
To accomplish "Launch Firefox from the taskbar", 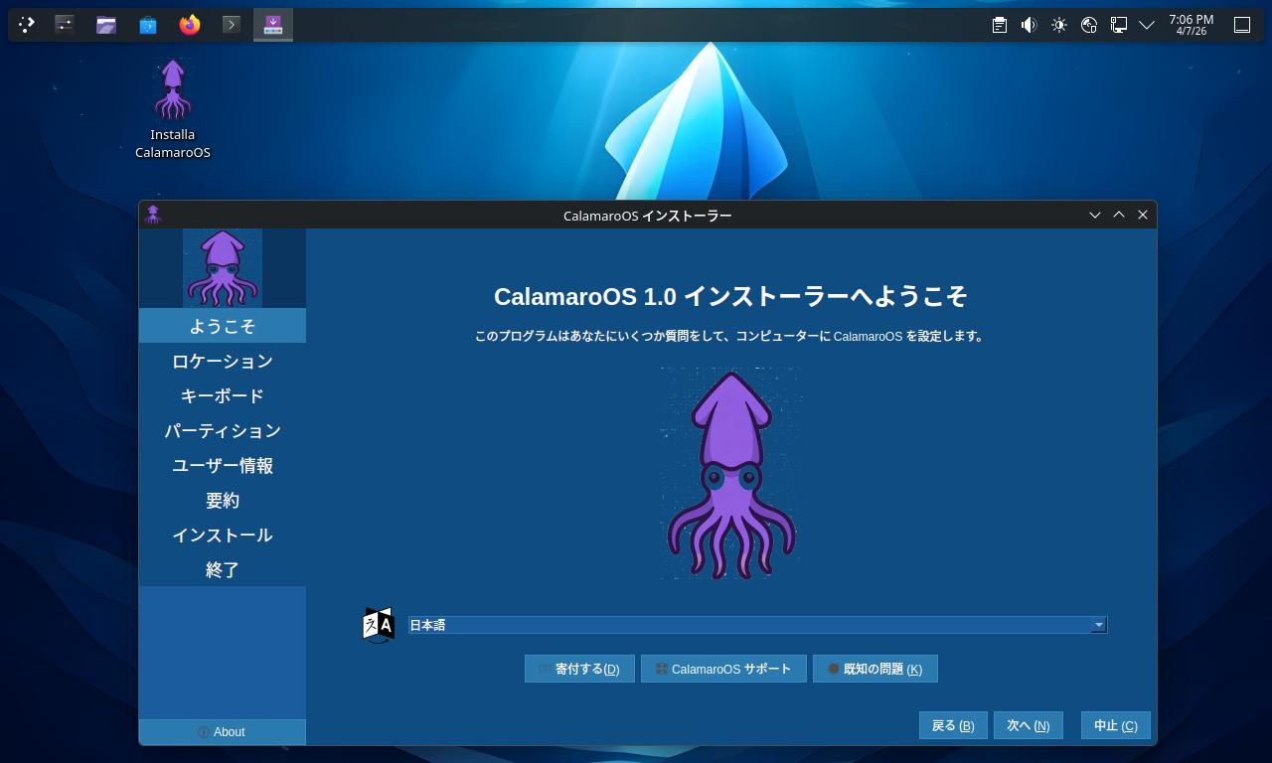I will tap(190, 25).
